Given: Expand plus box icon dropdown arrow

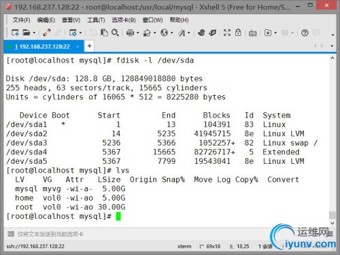Looking at the screenshot, I should click(275, 33).
